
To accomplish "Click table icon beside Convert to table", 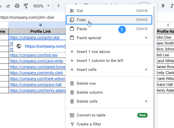I will [72, 115].
